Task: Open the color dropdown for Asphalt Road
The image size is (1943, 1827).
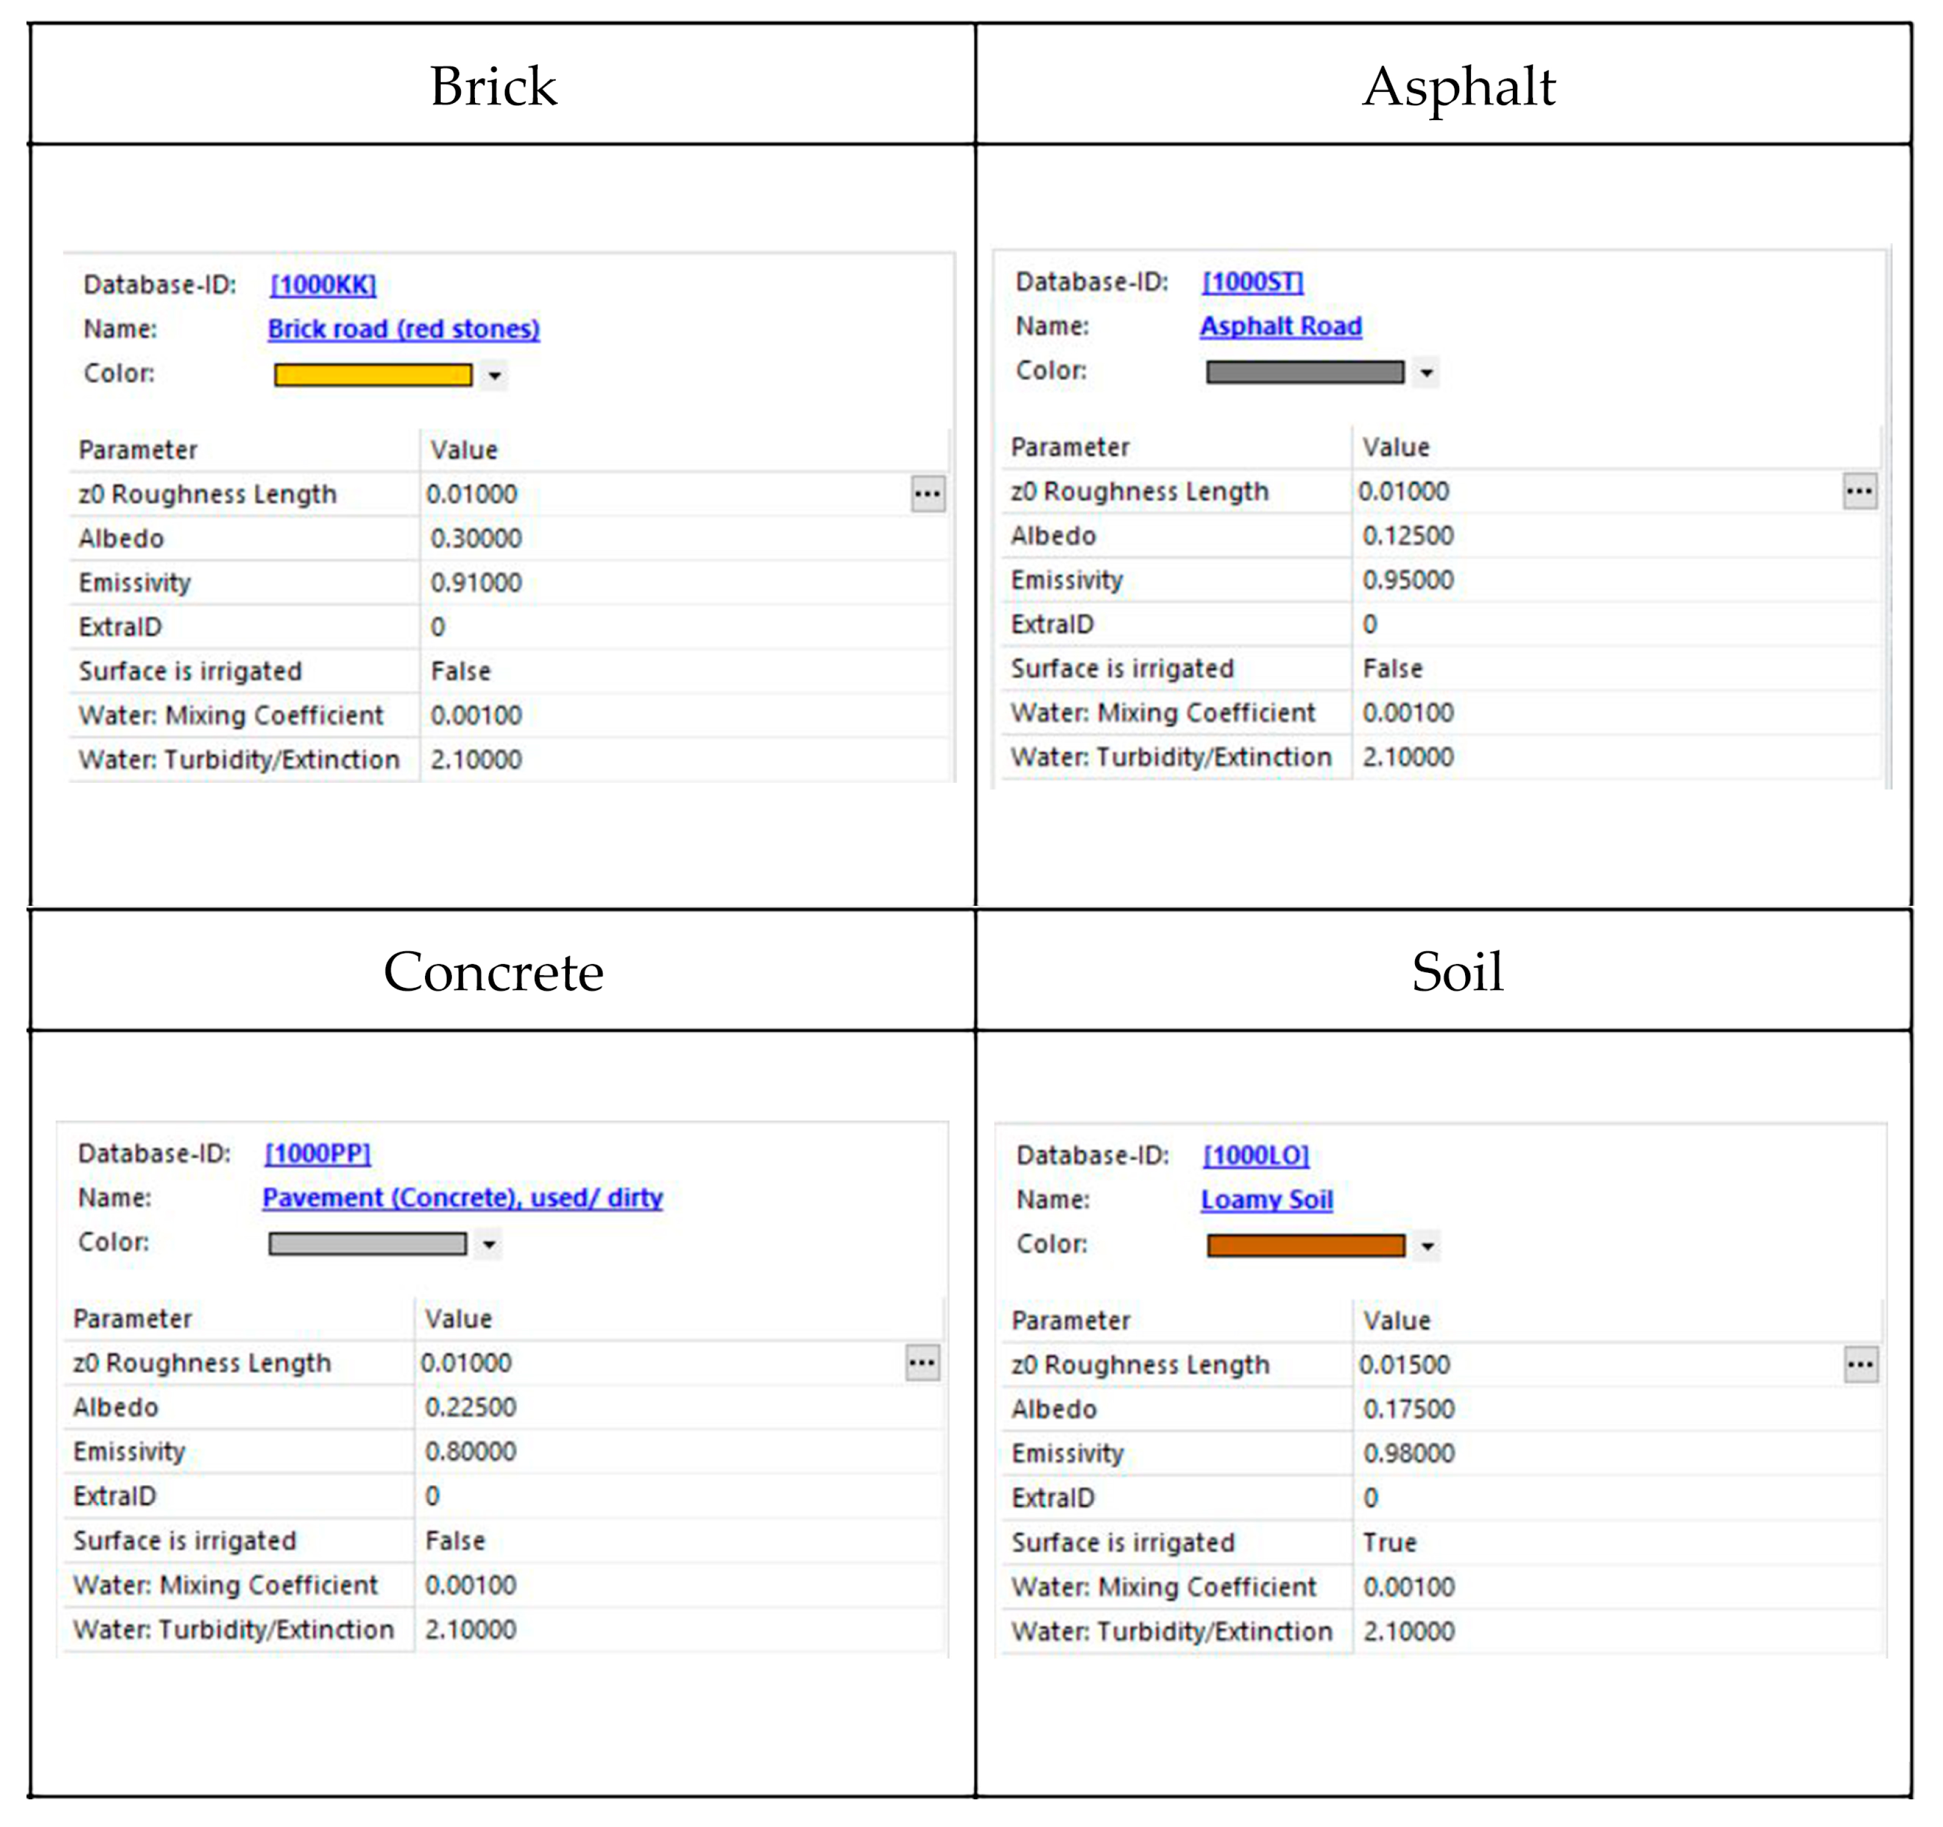Action: tap(1426, 373)
